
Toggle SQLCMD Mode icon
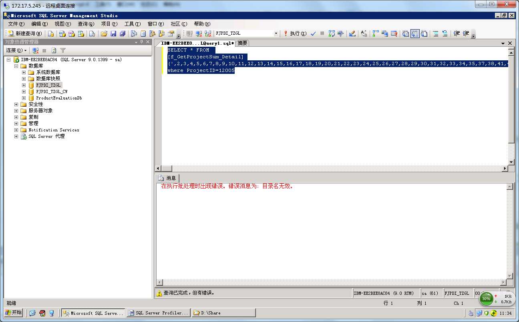pyautogui.click(x=394, y=34)
